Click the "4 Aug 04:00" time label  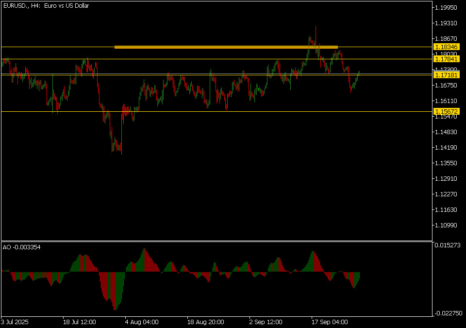point(142,322)
